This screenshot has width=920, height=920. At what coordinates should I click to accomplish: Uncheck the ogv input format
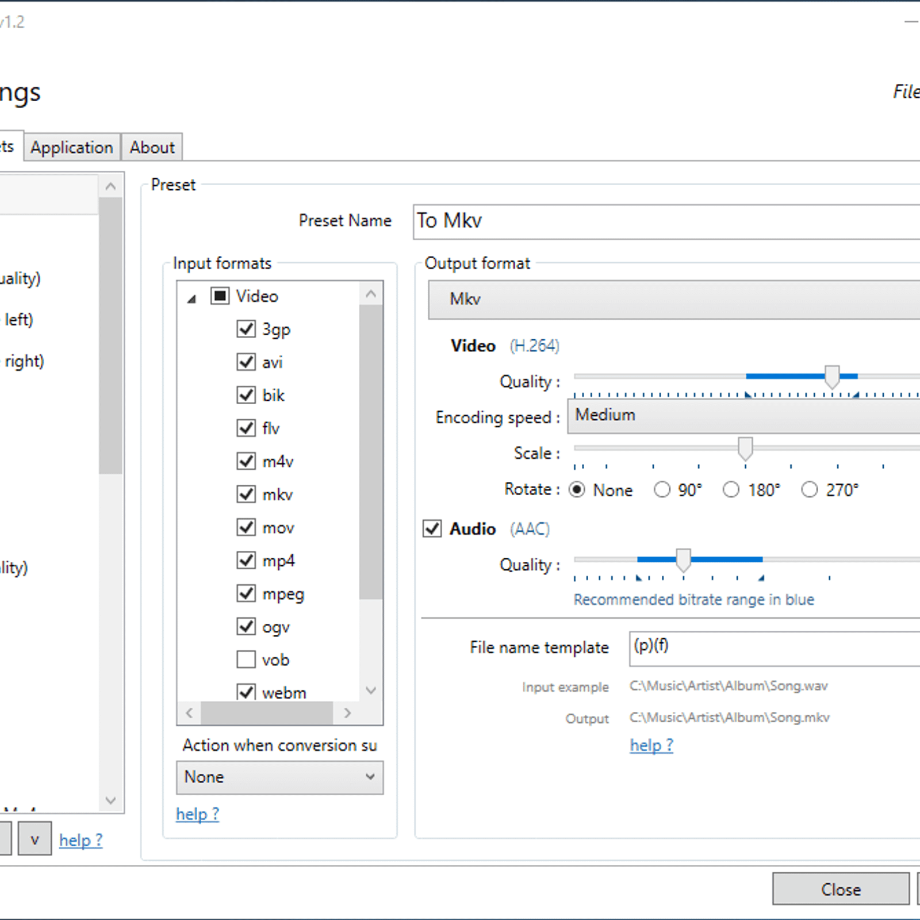click(246, 626)
